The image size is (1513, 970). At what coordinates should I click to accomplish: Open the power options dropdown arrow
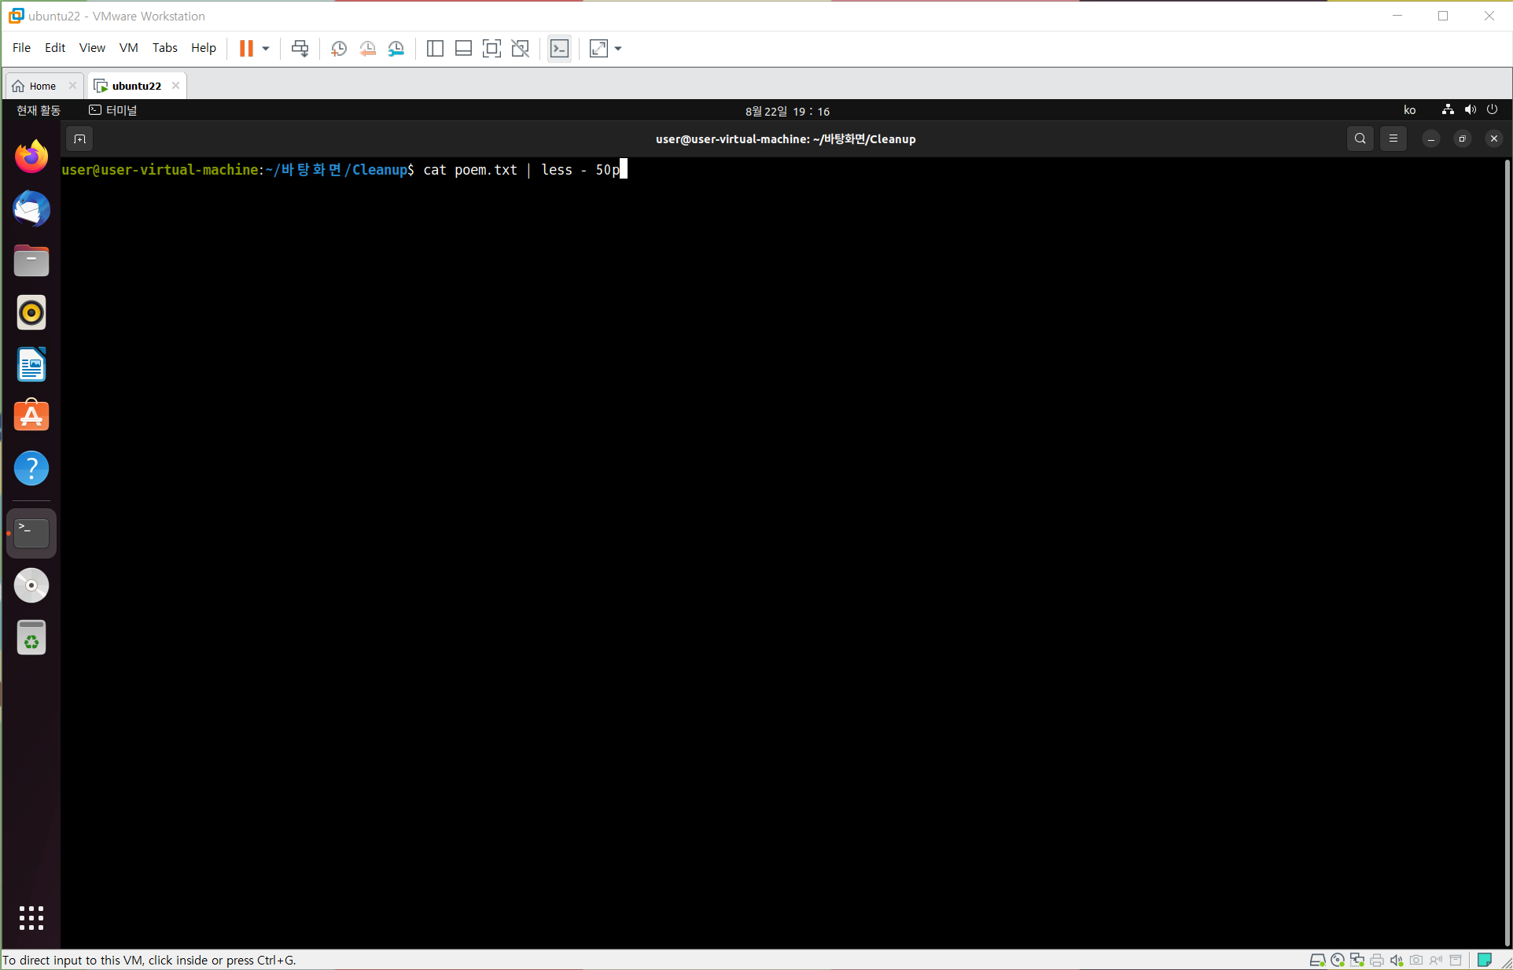[266, 49]
